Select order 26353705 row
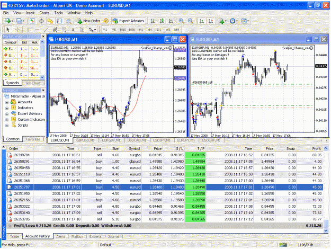Image resolution: width=331 pixels, height=249 pixels. (165, 219)
